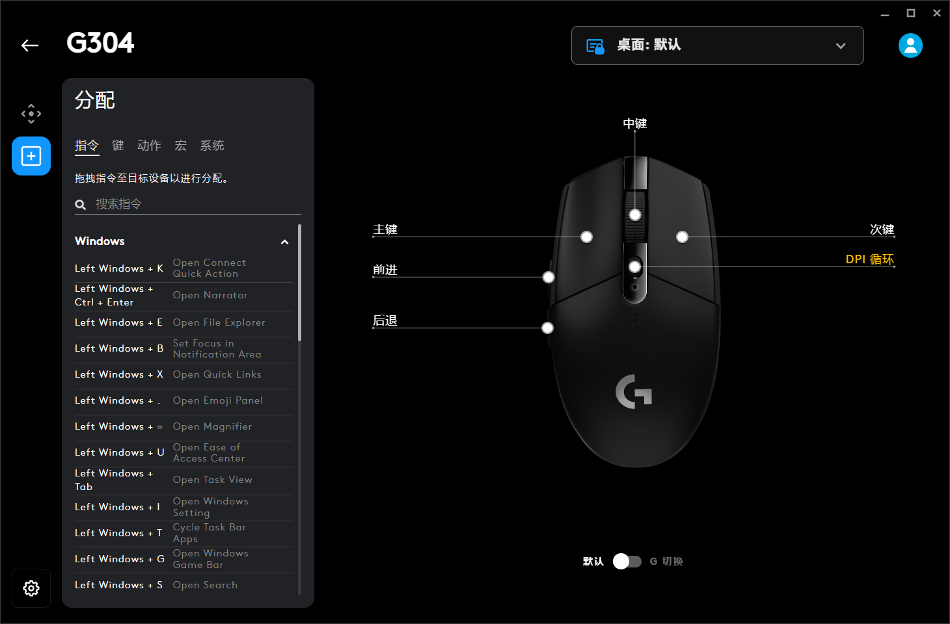Go back using the left arrow

[x=30, y=45]
